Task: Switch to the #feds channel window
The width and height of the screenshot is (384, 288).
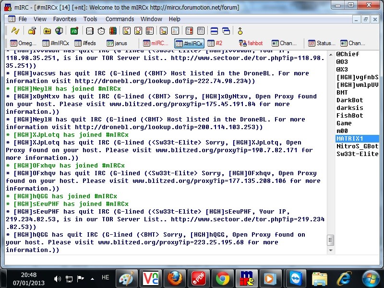Action: (x=85, y=43)
